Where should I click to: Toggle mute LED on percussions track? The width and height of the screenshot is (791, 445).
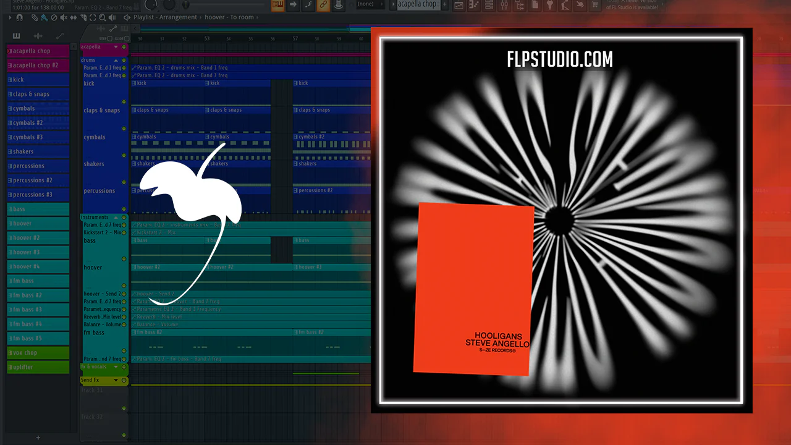click(124, 209)
